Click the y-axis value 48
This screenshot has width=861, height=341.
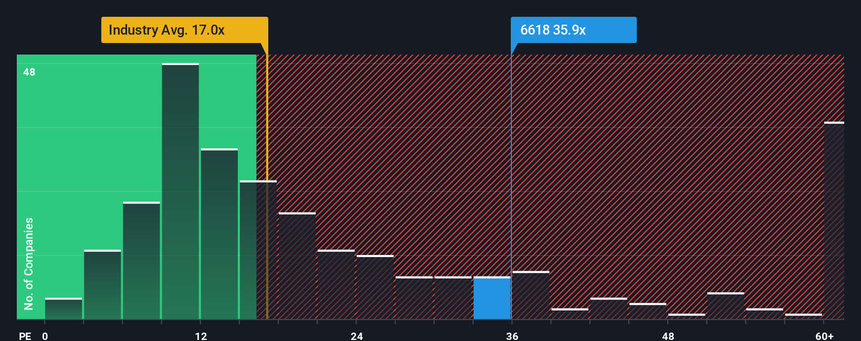[29, 72]
